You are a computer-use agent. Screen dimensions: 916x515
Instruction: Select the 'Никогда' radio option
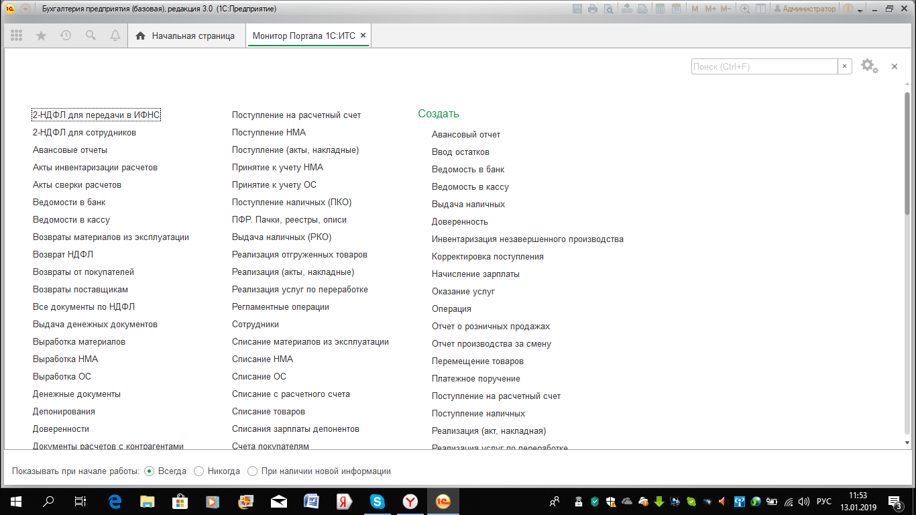pyautogui.click(x=198, y=471)
